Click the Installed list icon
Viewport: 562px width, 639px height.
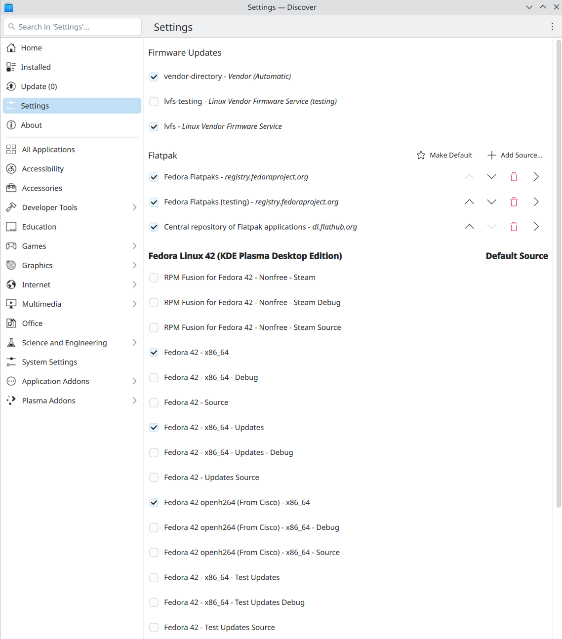pos(11,67)
